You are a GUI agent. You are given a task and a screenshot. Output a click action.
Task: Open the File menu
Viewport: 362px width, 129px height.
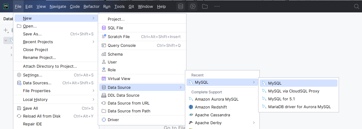click(18, 6)
